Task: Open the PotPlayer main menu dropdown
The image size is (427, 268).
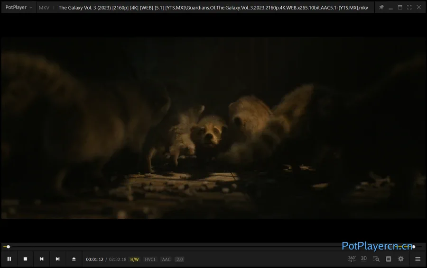Action: (19, 8)
